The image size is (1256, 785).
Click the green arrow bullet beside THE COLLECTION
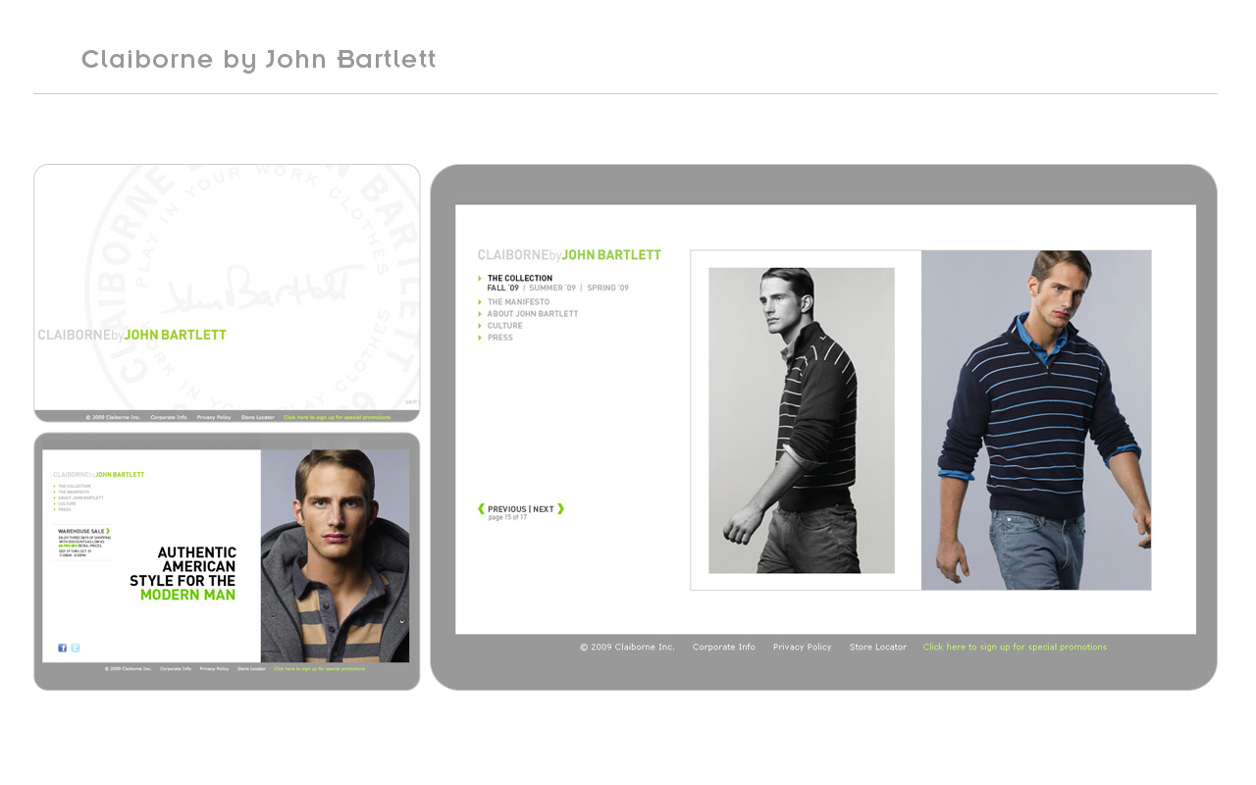point(480,279)
